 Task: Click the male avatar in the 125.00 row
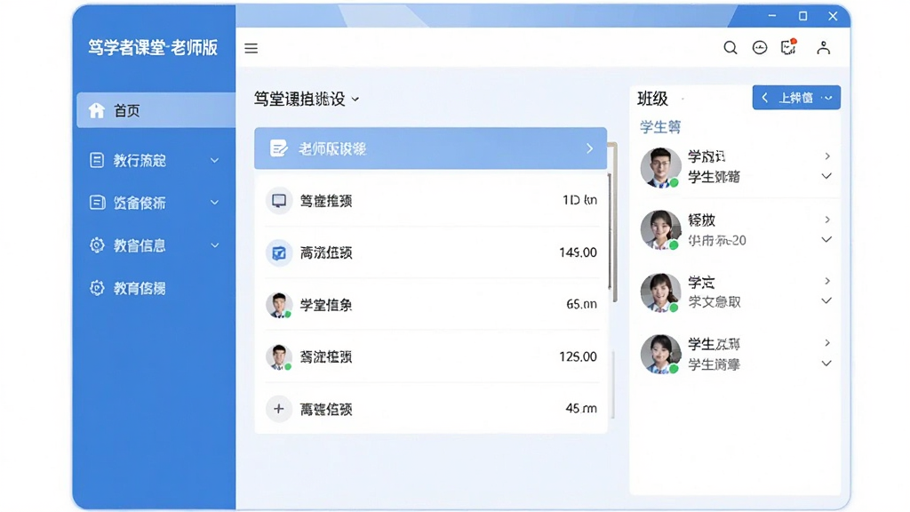[x=279, y=357]
